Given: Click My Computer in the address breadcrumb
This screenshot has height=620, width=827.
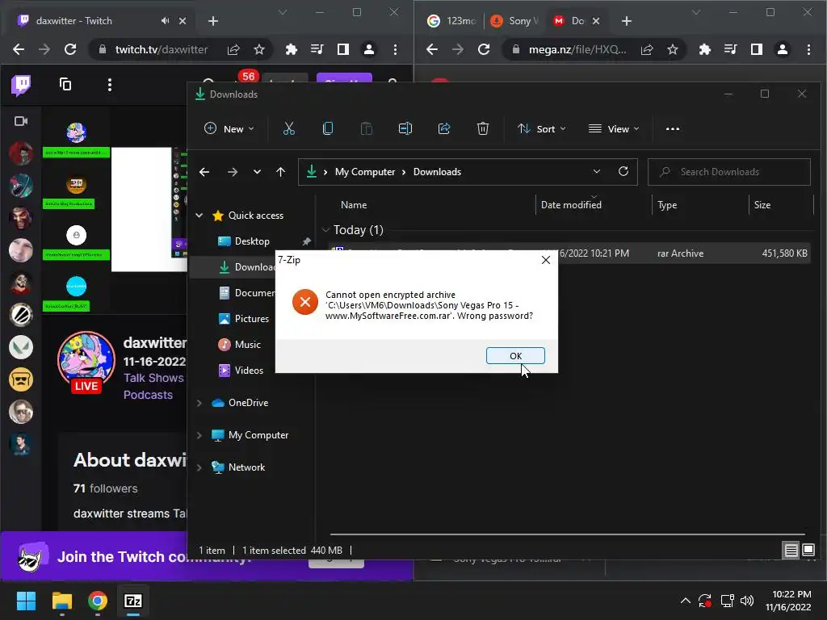Looking at the screenshot, I should (x=365, y=172).
